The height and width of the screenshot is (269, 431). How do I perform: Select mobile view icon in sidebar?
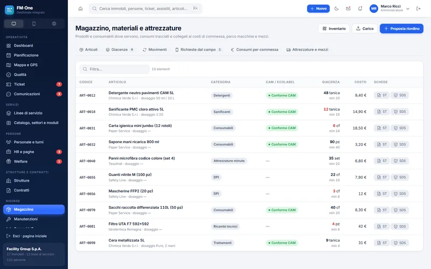tap(34, 24)
